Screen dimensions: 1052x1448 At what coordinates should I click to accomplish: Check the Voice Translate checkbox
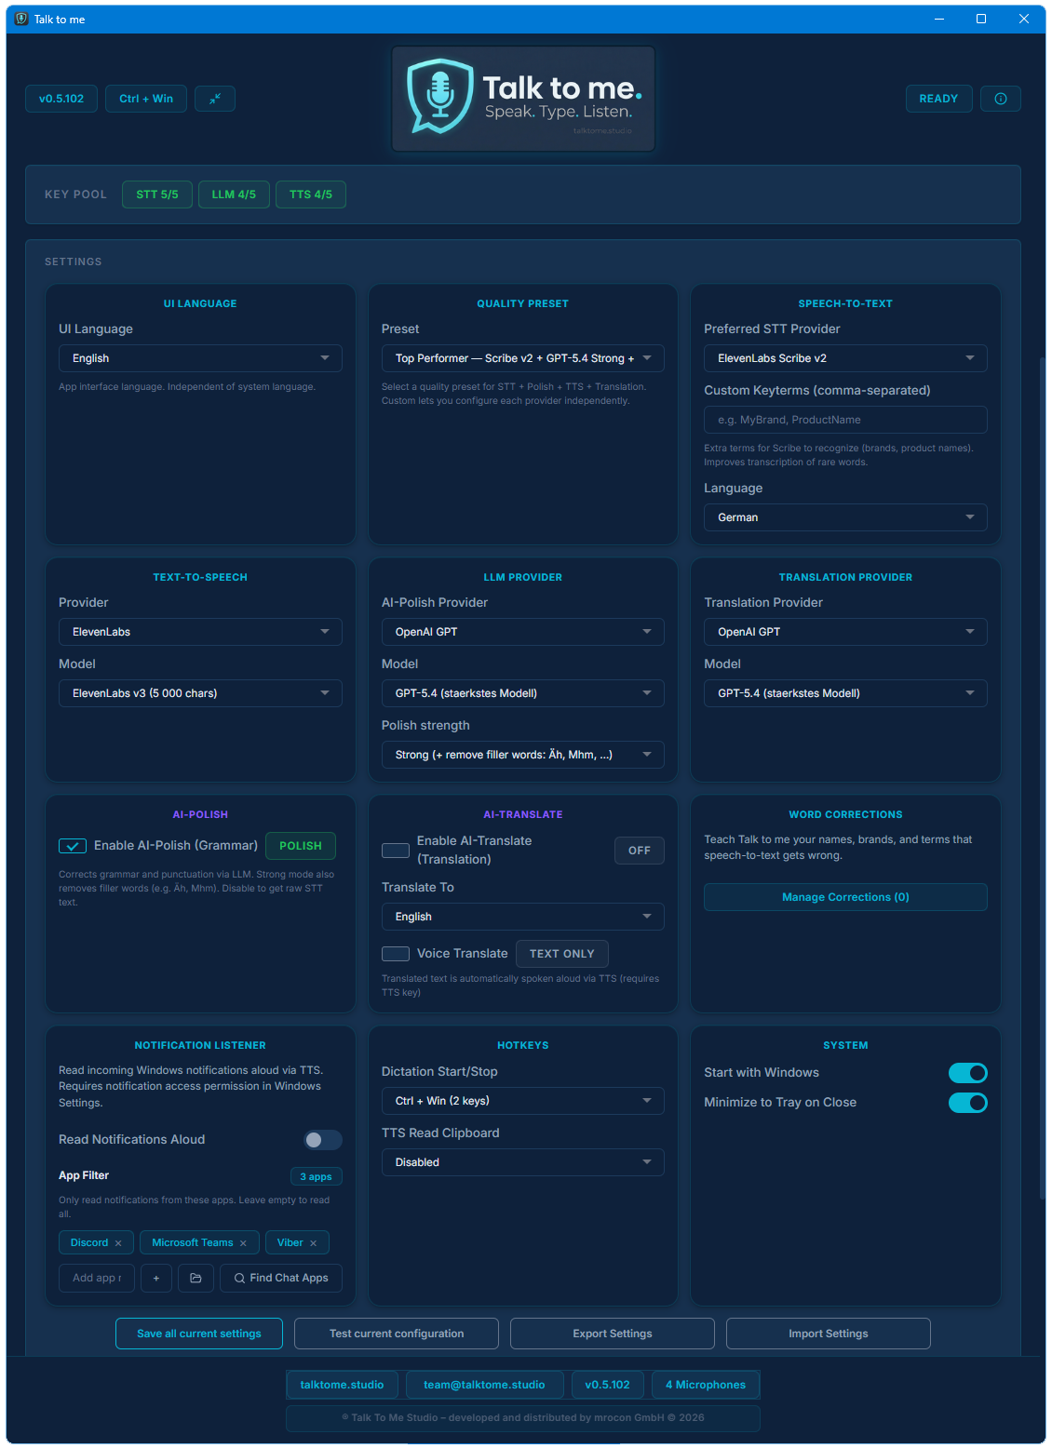pyautogui.click(x=396, y=954)
